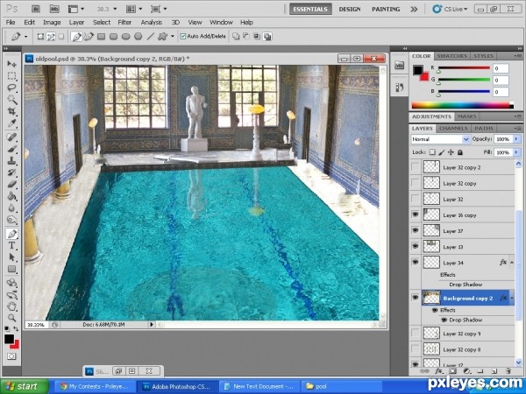The height and width of the screenshot is (394, 526).
Task: Show Layer 32 copy 2 visibility
Action: pyautogui.click(x=416, y=167)
